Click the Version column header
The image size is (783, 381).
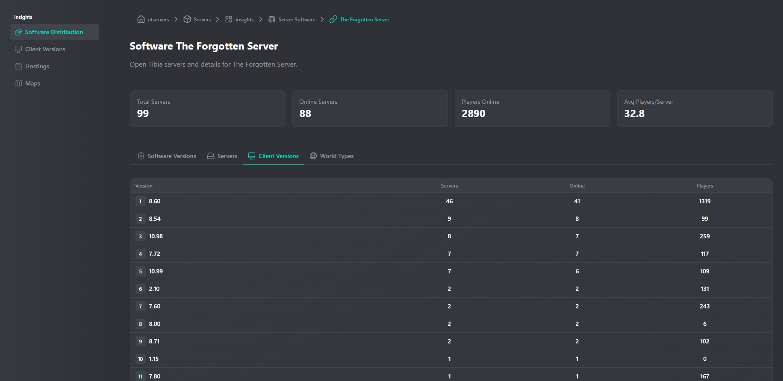pos(144,186)
